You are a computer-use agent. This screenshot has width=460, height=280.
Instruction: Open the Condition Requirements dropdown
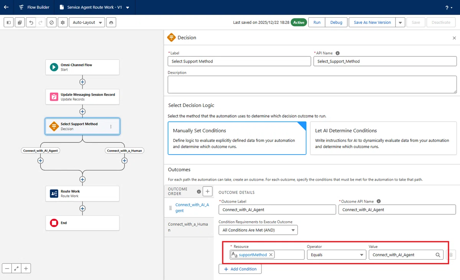(258, 230)
